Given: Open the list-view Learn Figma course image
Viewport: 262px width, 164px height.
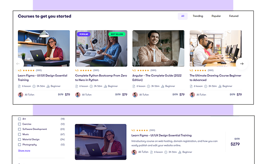Looking at the screenshot, I should 100,142.
